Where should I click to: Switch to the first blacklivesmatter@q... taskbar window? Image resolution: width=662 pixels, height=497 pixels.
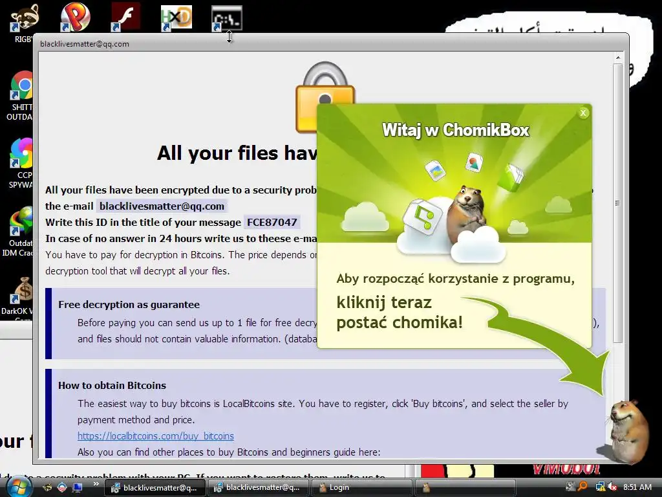(x=155, y=488)
